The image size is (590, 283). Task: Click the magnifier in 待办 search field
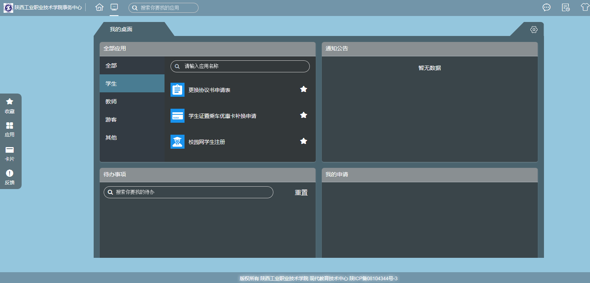[x=110, y=192]
